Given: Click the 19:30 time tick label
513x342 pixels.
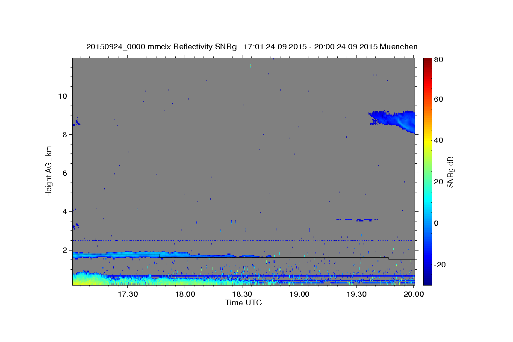Looking at the screenshot, I should (x=356, y=294).
